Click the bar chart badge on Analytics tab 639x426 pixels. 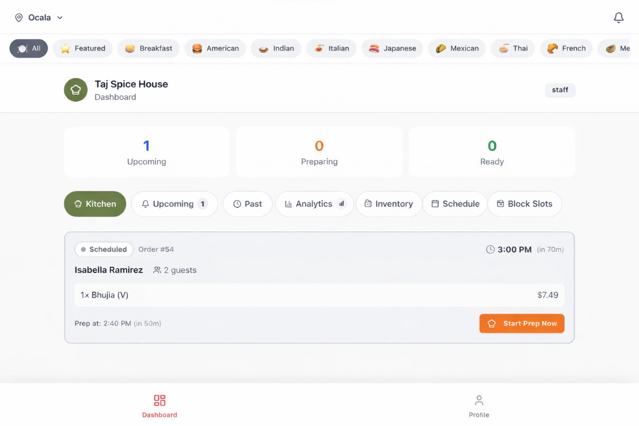pos(341,203)
